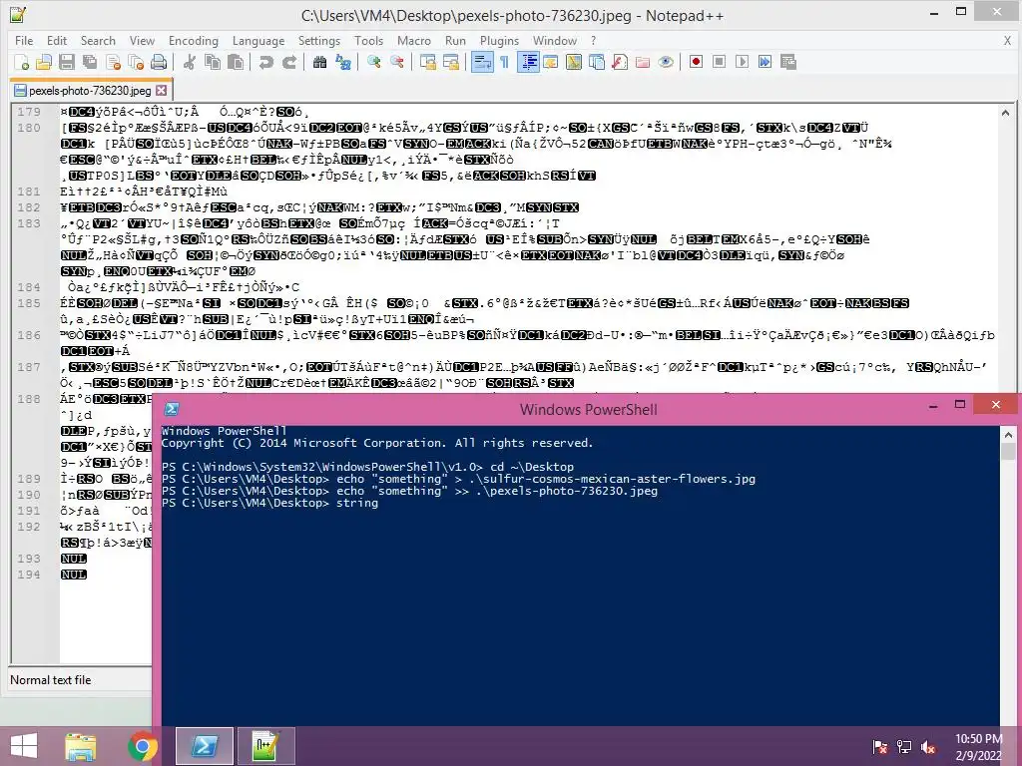The height and width of the screenshot is (766, 1022).
Task: Open the Search menu
Action: click(x=98, y=40)
